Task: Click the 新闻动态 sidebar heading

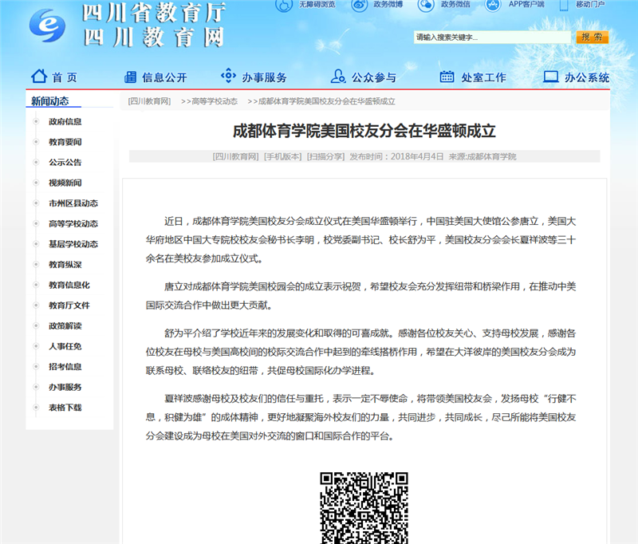Action: [49, 101]
